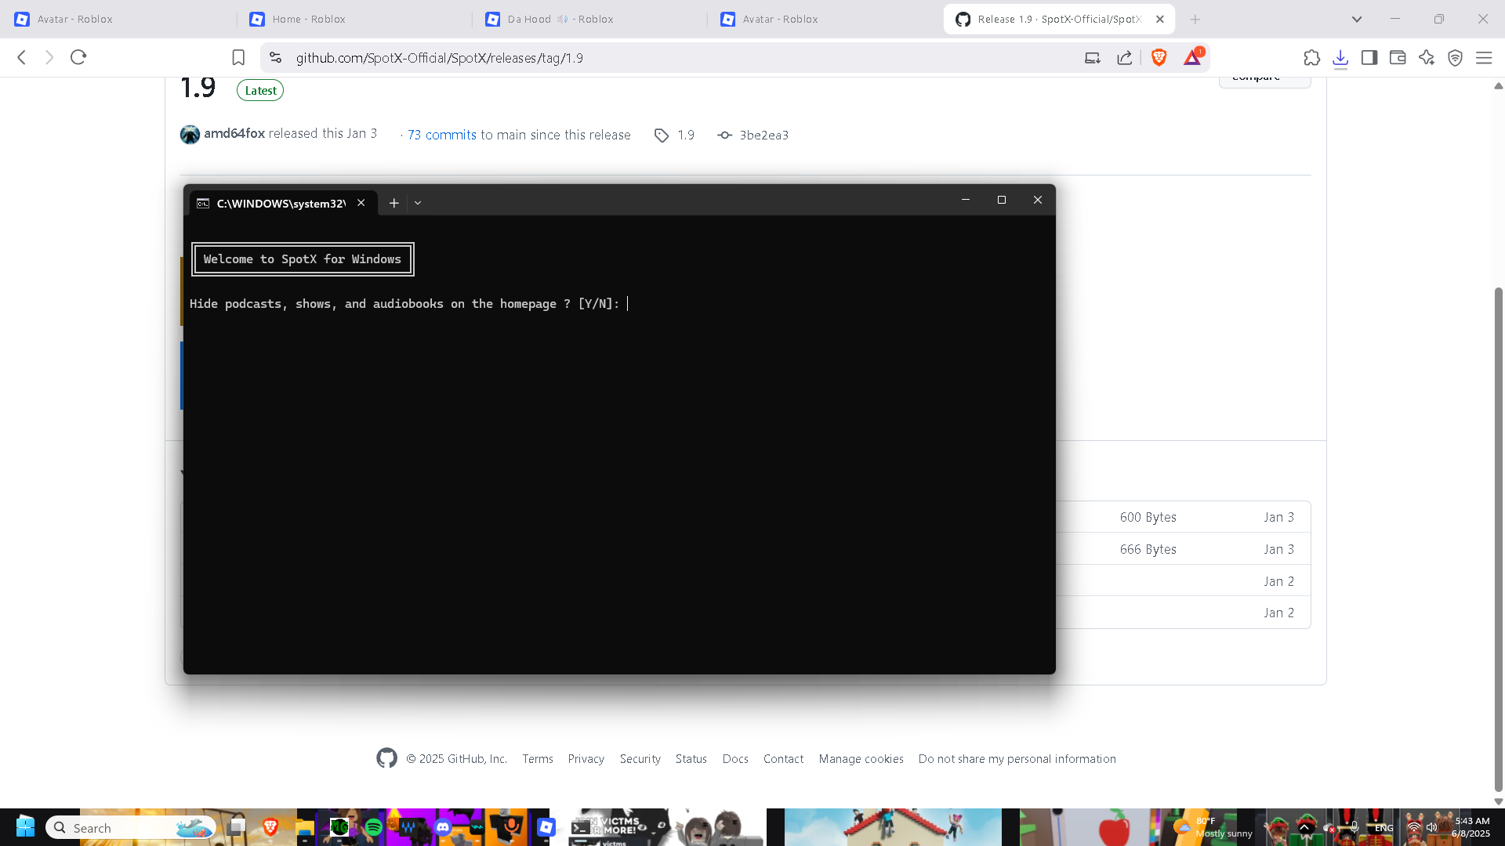Screen dimensions: 1505x846
Task: Open the Windows Start menu
Action: [x=25, y=827]
